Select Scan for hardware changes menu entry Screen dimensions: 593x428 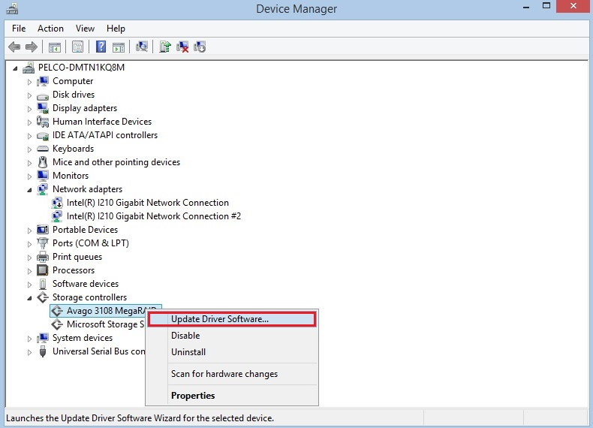[232, 374]
